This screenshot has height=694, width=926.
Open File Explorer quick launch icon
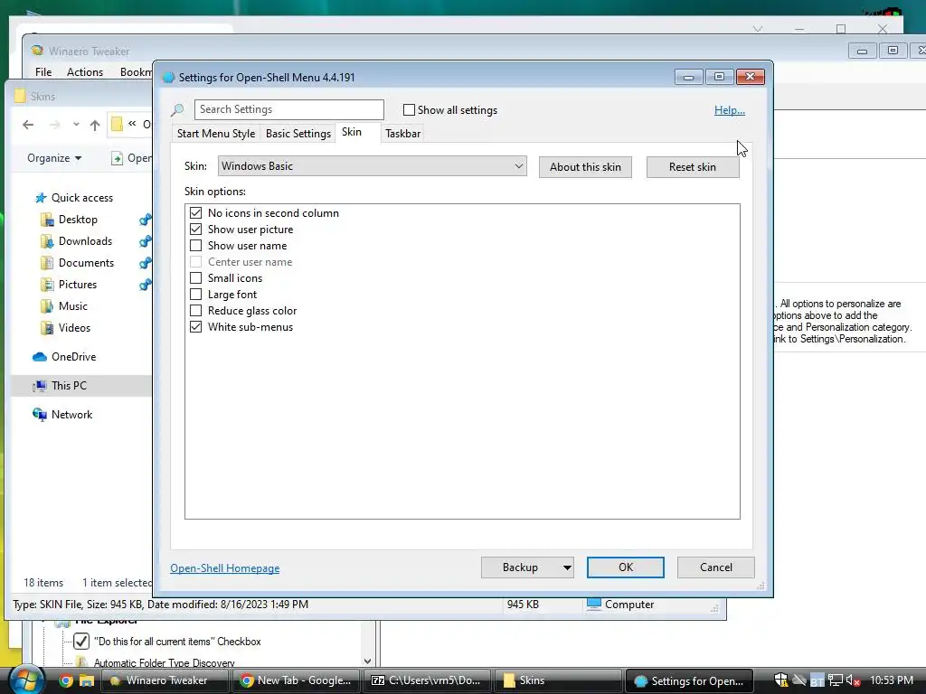coord(87,680)
